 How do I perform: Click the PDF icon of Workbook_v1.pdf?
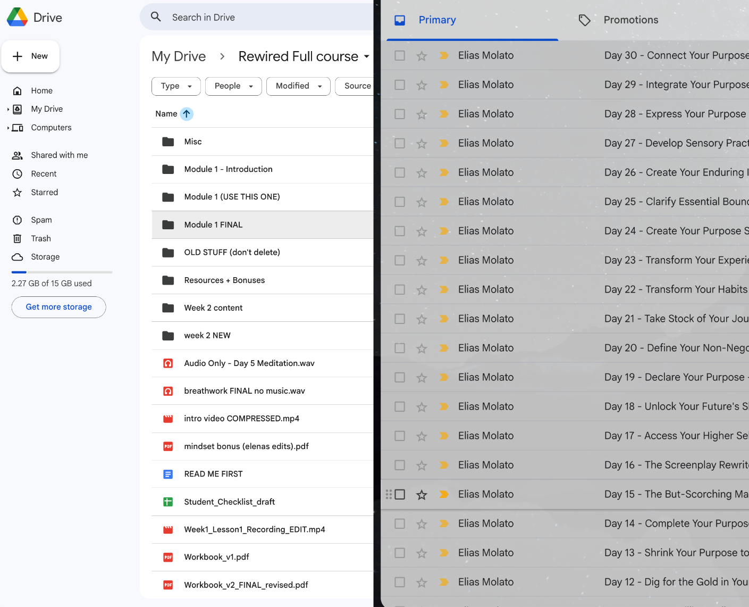(168, 557)
